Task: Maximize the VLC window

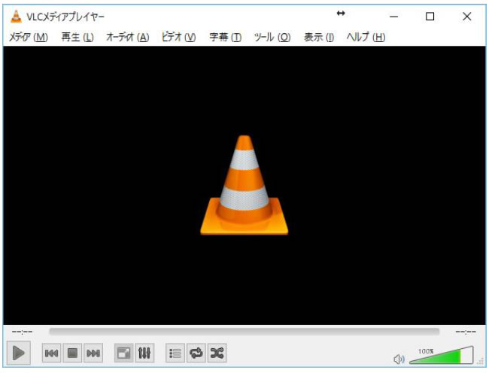Action: point(430,17)
